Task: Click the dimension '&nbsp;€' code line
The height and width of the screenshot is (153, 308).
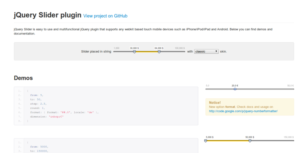Action: (x=47, y=117)
